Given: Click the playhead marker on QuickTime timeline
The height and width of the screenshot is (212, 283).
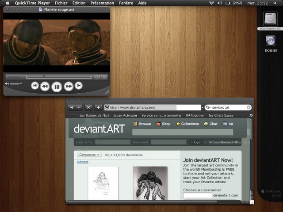Looking at the screenshot, I should 44,76.
